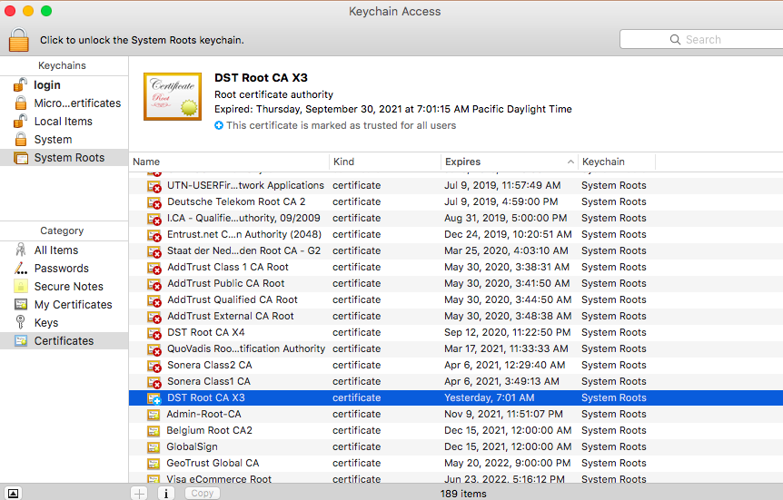Viewport: 783px width, 500px height.
Task: Click the Passwords category icon
Action: [20, 269]
